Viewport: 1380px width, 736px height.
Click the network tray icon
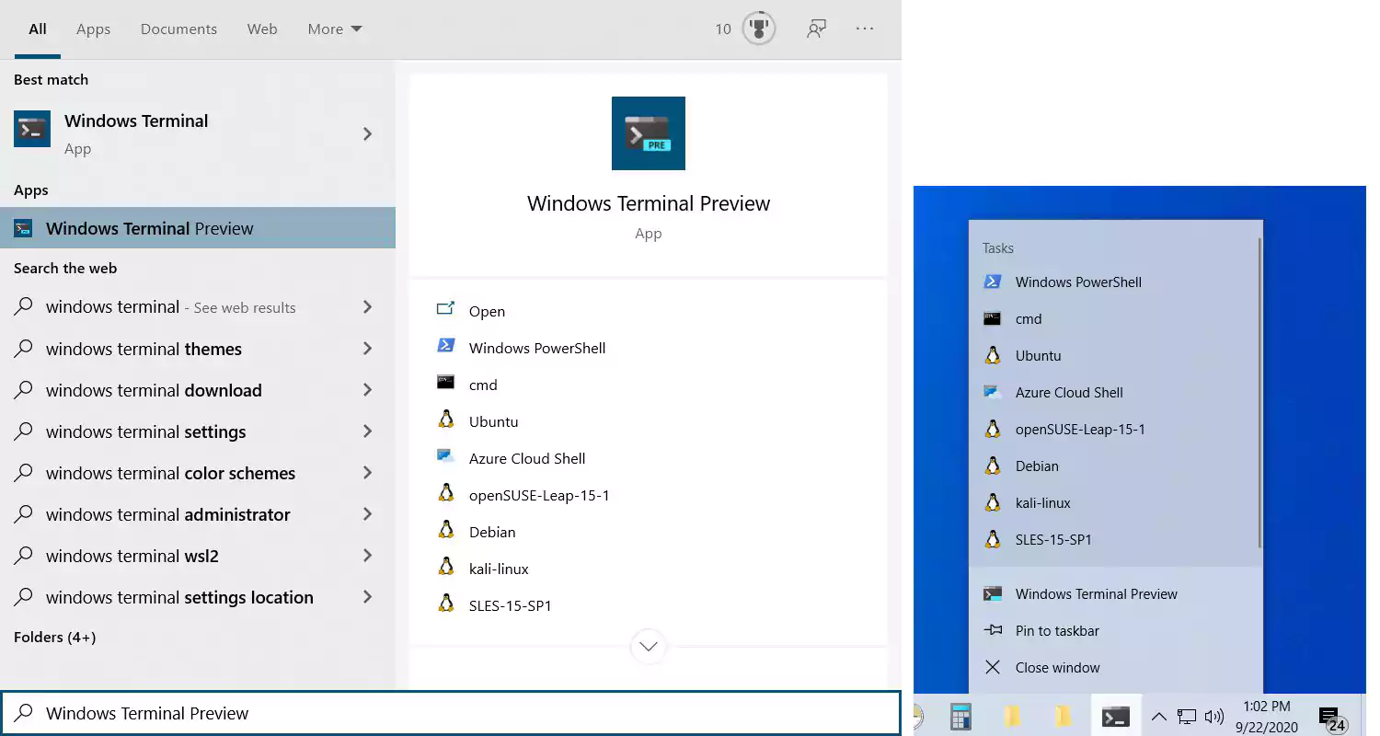click(1187, 717)
